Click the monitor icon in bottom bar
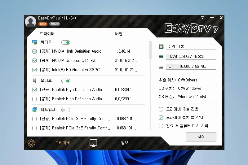This screenshot has height=165, width=248. point(93,143)
